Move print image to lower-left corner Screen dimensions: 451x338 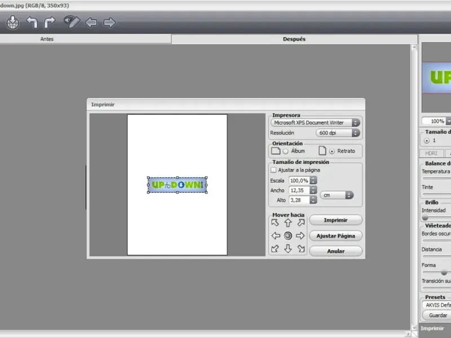pyautogui.click(x=275, y=248)
